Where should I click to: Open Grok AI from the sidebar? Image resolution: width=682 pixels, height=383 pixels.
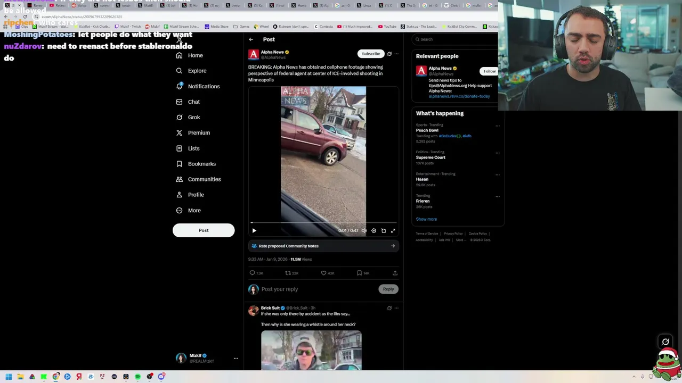(188, 117)
